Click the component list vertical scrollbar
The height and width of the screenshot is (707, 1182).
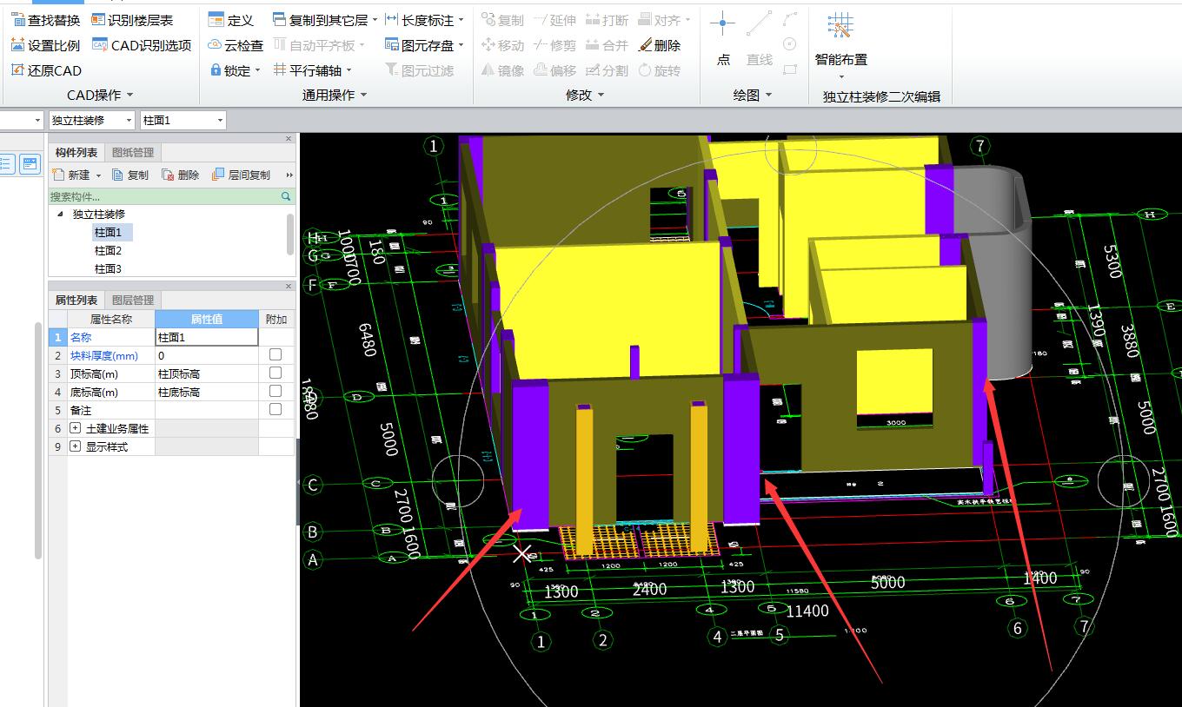pyautogui.click(x=290, y=233)
